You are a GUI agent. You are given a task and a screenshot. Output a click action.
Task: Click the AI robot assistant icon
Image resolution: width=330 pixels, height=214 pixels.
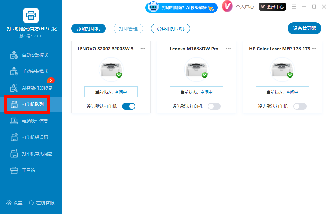tap(153, 7)
